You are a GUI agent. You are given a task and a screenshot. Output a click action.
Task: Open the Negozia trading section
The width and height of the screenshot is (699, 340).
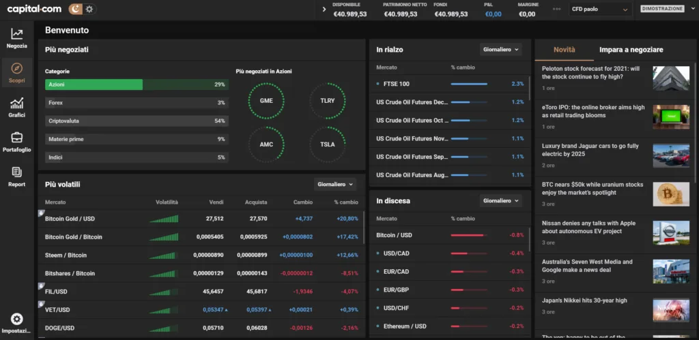tap(16, 38)
